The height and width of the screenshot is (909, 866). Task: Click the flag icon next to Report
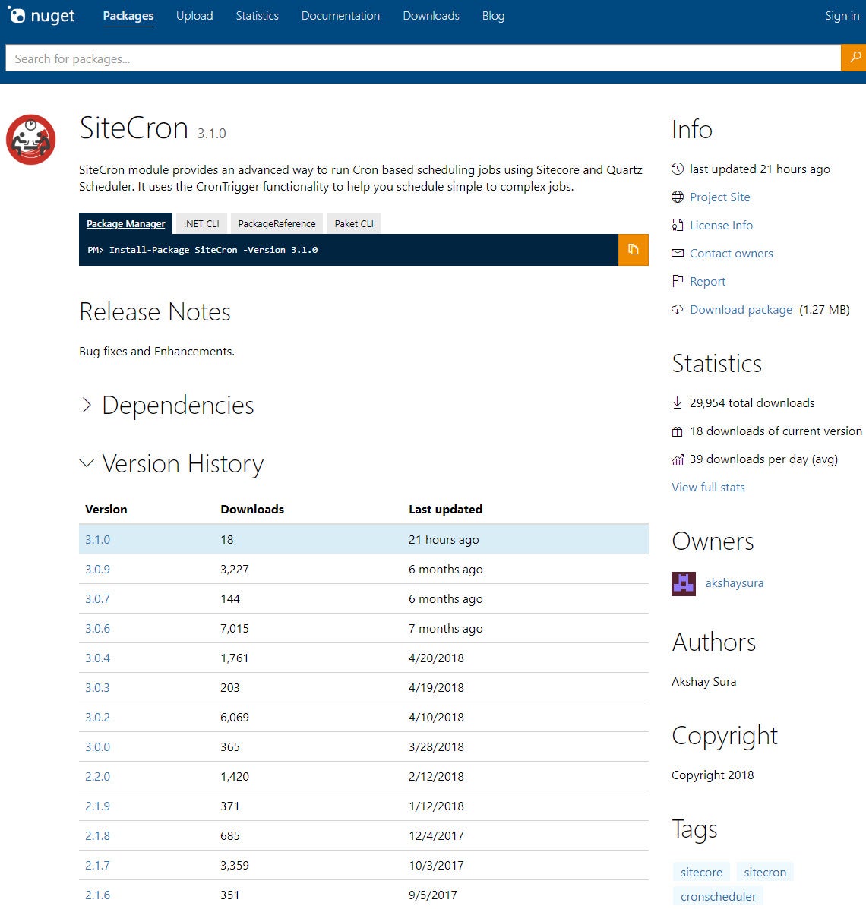(x=678, y=282)
